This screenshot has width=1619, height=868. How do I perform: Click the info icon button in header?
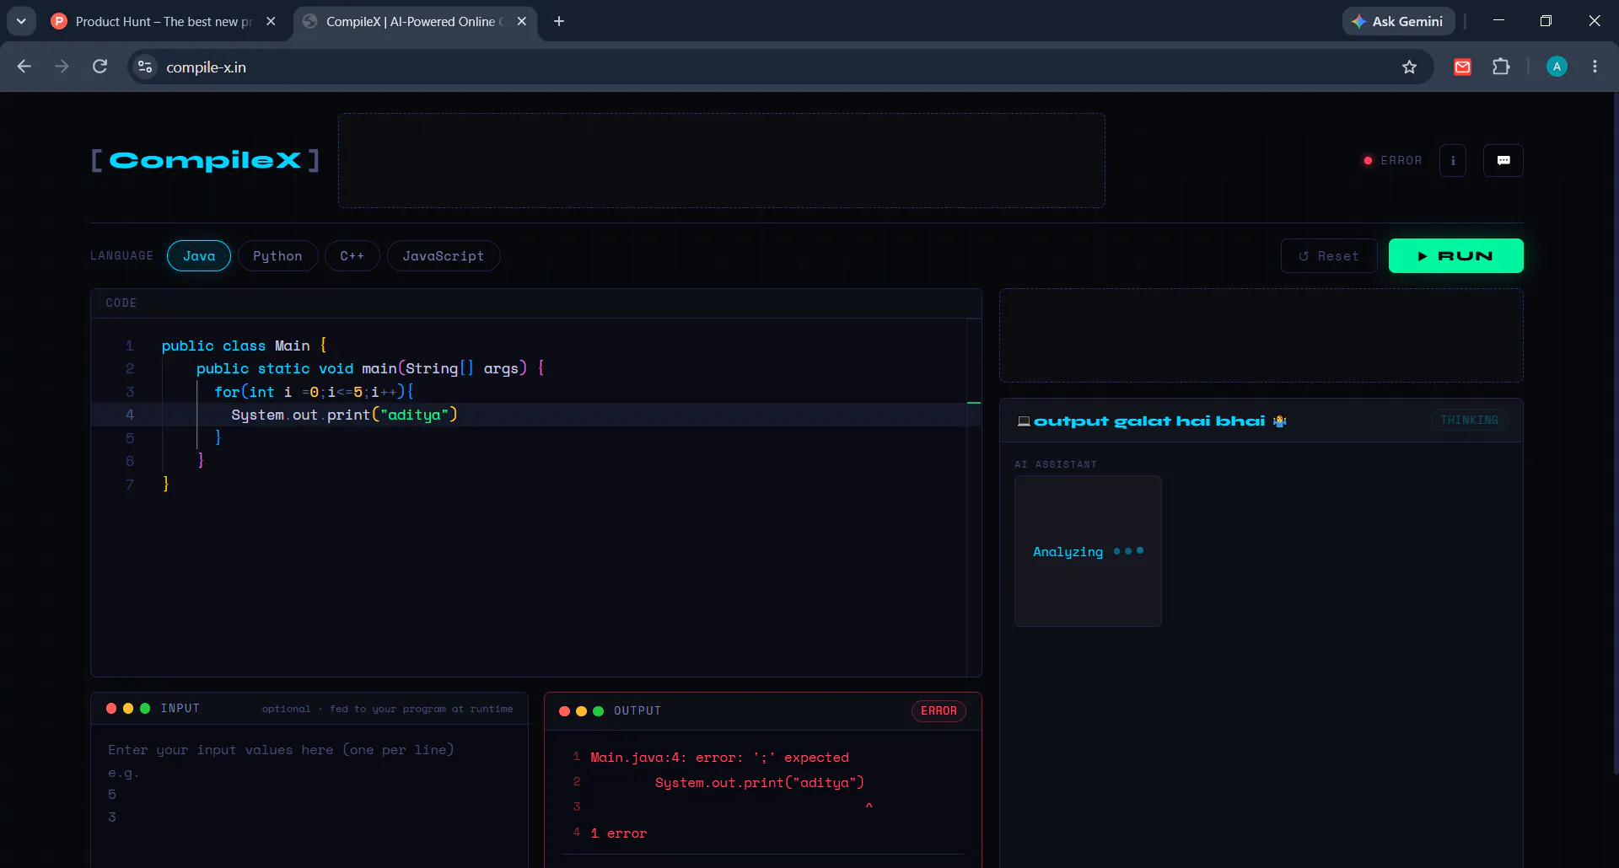pyautogui.click(x=1452, y=160)
